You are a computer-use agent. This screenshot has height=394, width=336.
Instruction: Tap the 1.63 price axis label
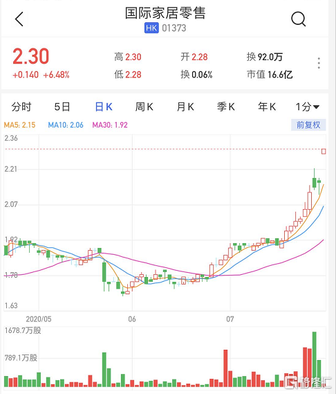coord(11,305)
